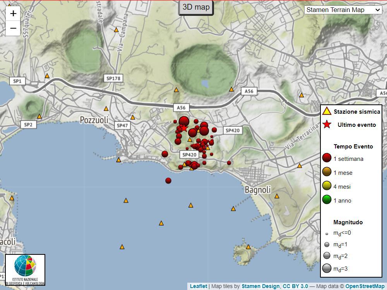Click the Pozzuoli town label on the map
The height and width of the screenshot is (290, 387).
[94, 120]
